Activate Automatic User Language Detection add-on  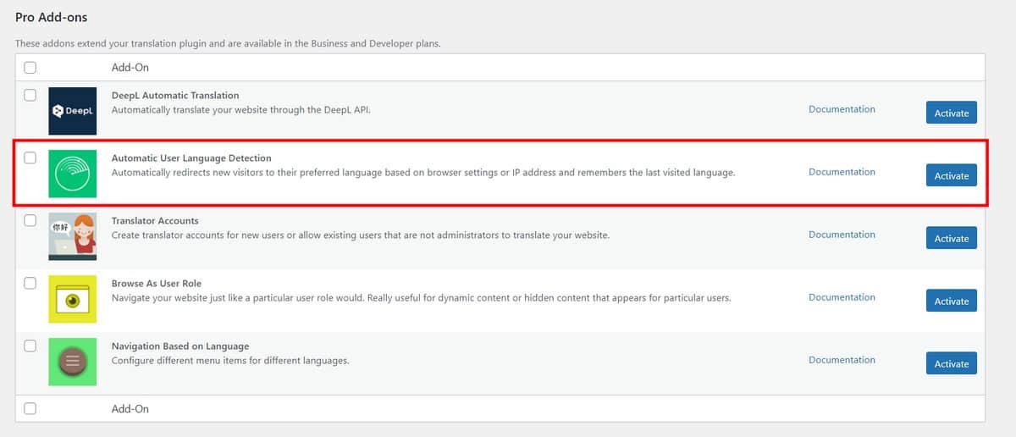click(x=952, y=175)
